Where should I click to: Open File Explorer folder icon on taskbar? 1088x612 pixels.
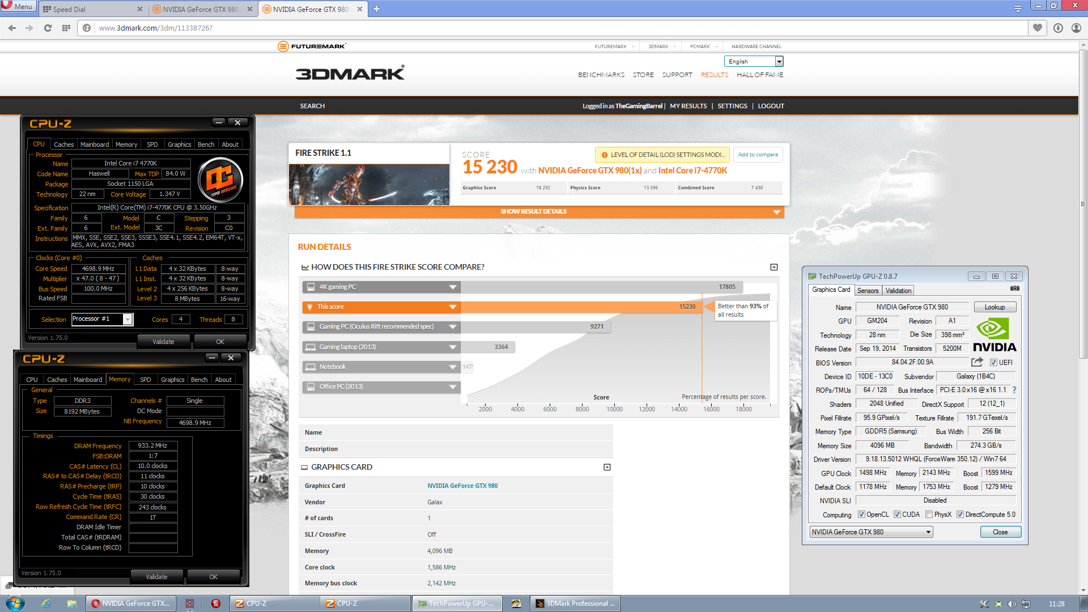(71, 603)
